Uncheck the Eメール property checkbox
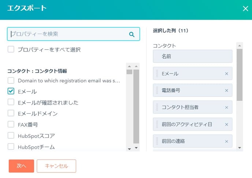252x178 pixels. click(11, 91)
